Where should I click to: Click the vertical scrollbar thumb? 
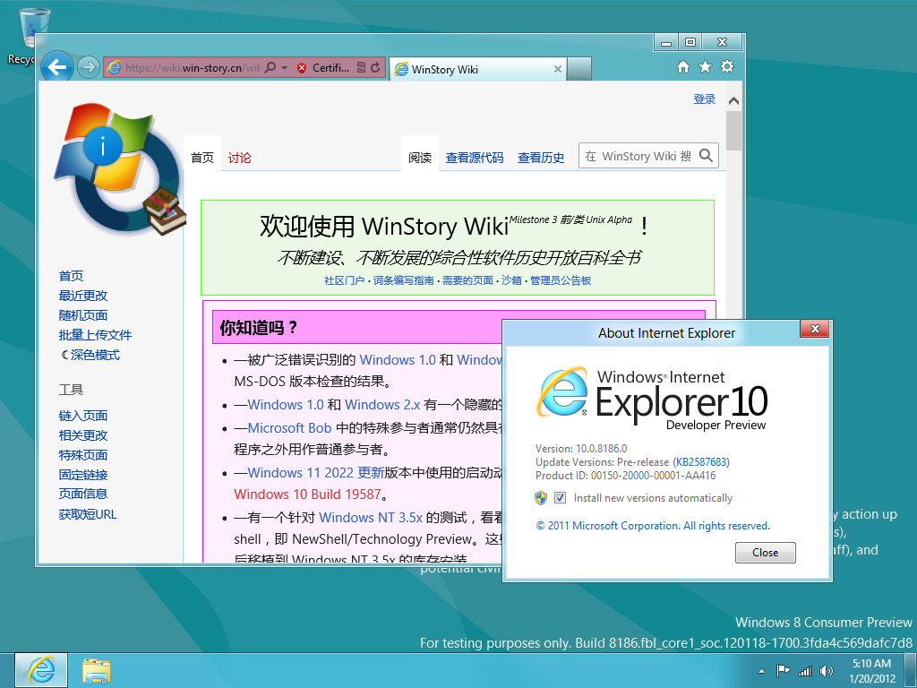tap(733, 131)
